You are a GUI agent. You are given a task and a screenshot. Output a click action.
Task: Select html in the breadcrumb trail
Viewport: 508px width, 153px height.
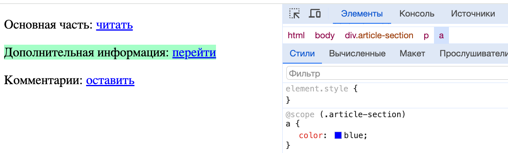[296, 35]
